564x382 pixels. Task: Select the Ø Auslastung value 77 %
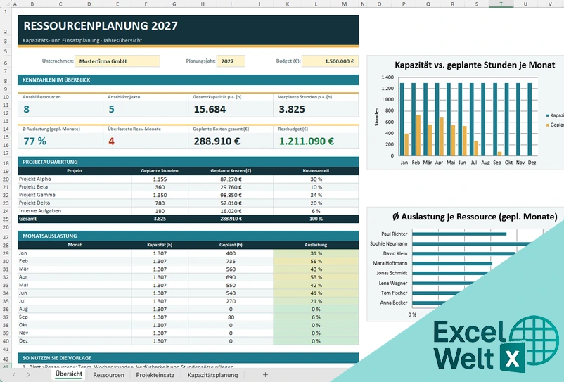tap(35, 141)
